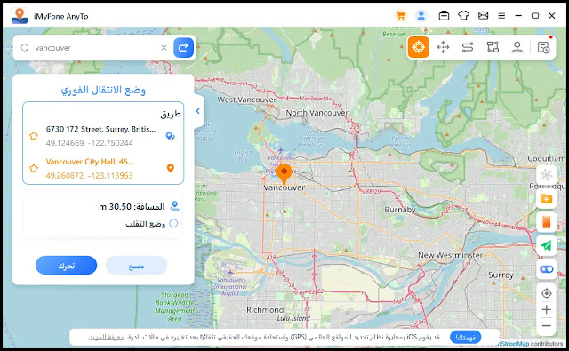Select the Teleport mode target icon
The image size is (569, 351).
[x=418, y=47]
